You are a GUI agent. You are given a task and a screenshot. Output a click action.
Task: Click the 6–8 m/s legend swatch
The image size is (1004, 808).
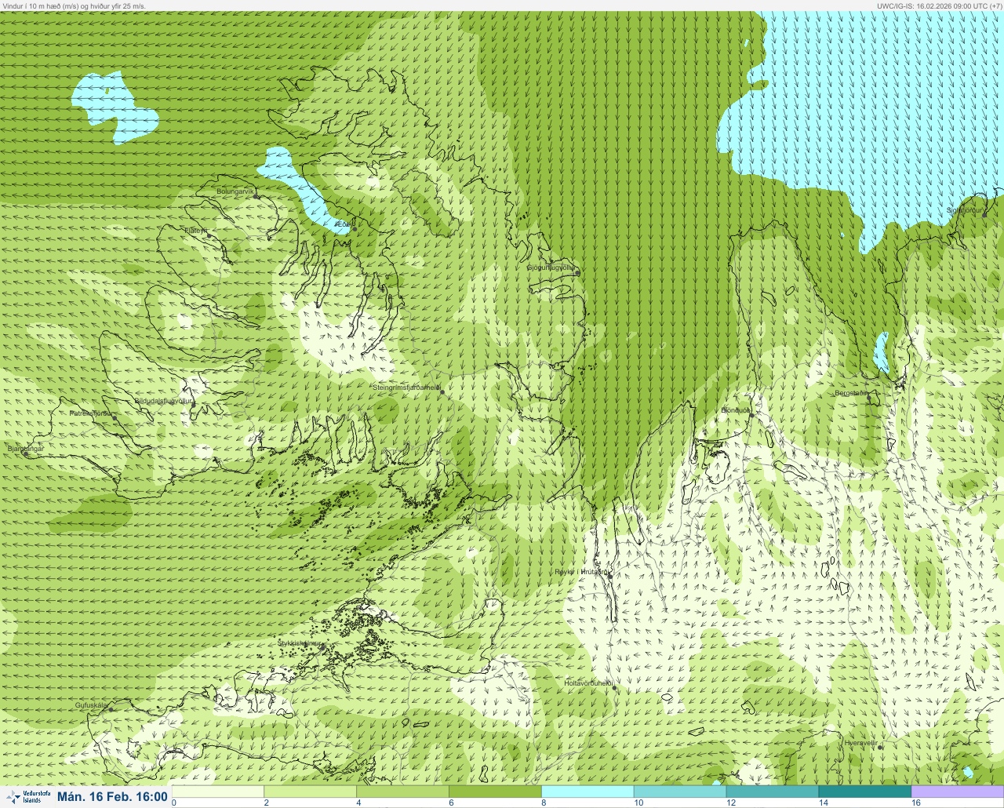(x=496, y=792)
